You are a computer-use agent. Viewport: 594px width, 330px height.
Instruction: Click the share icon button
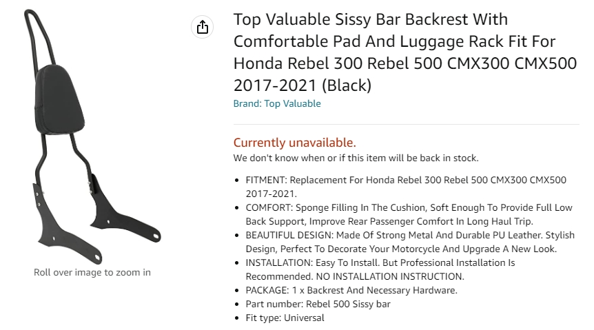click(202, 27)
